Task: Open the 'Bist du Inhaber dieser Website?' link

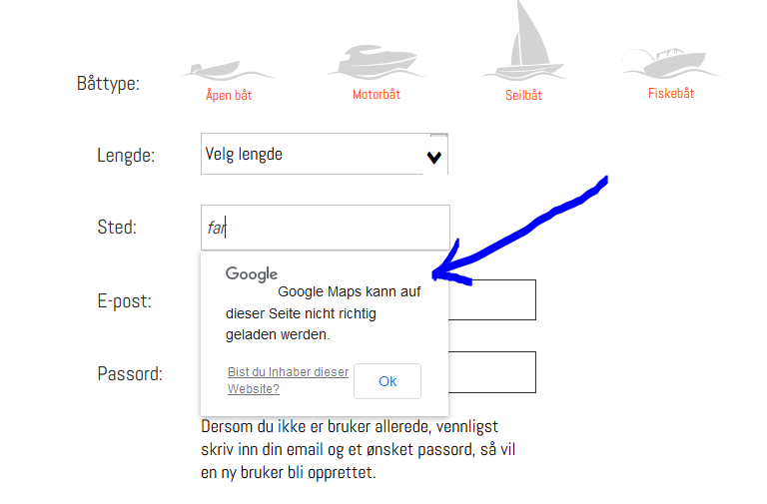Action: (x=288, y=380)
